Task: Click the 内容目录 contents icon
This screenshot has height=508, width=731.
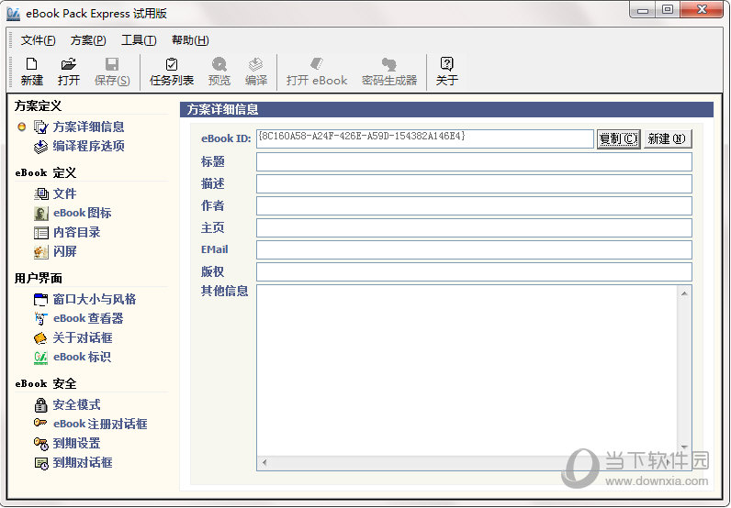Action: [x=41, y=232]
